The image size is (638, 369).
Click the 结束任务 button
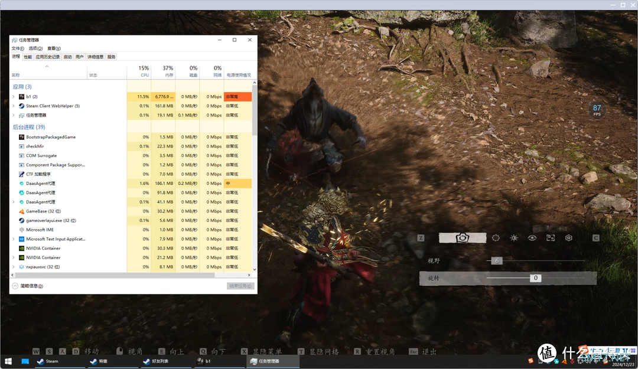(240, 286)
